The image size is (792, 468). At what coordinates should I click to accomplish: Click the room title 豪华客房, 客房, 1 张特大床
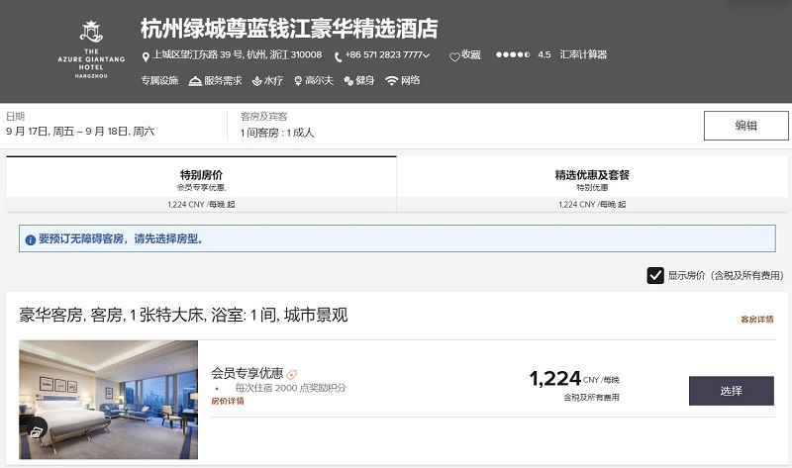click(183, 315)
